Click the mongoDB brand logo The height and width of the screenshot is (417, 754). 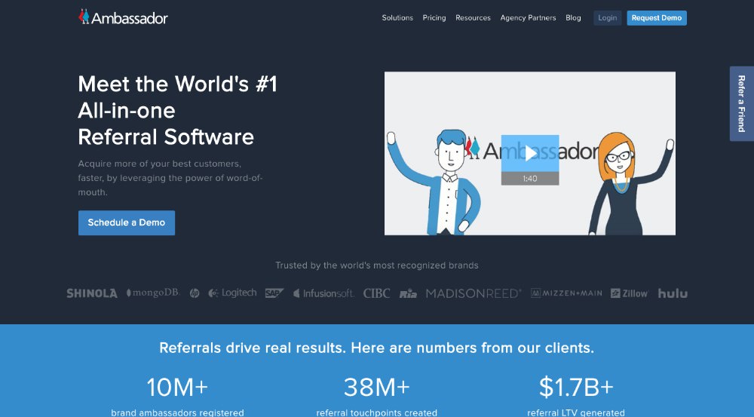coord(153,293)
